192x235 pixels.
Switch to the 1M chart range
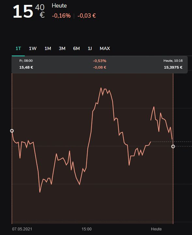coord(48,48)
